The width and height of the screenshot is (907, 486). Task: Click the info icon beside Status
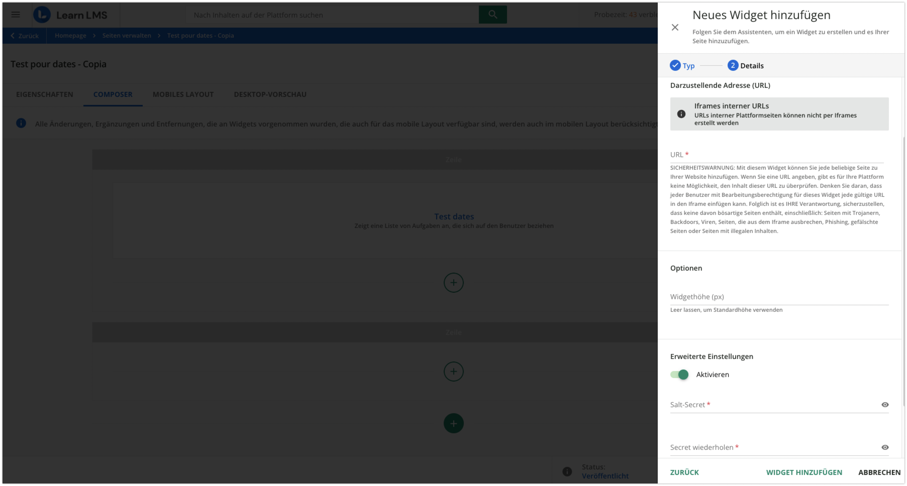point(567,472)
